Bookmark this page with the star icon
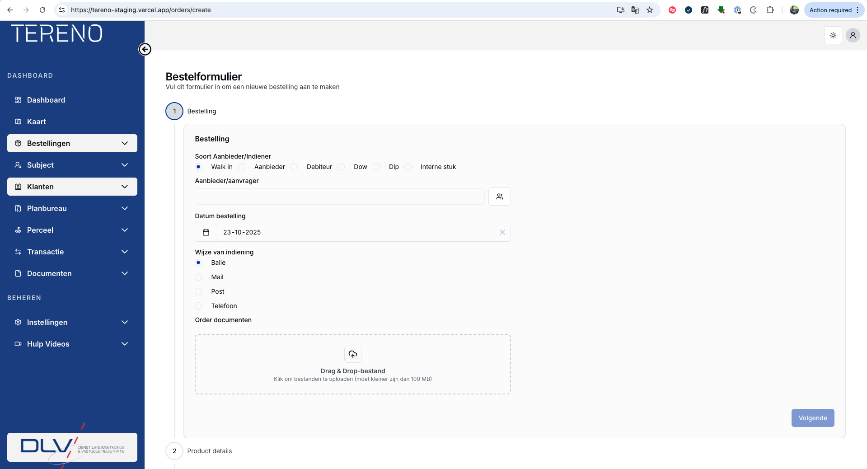This screenshot has width=867, height=469. pyautogui.click(x=650, y=10)
